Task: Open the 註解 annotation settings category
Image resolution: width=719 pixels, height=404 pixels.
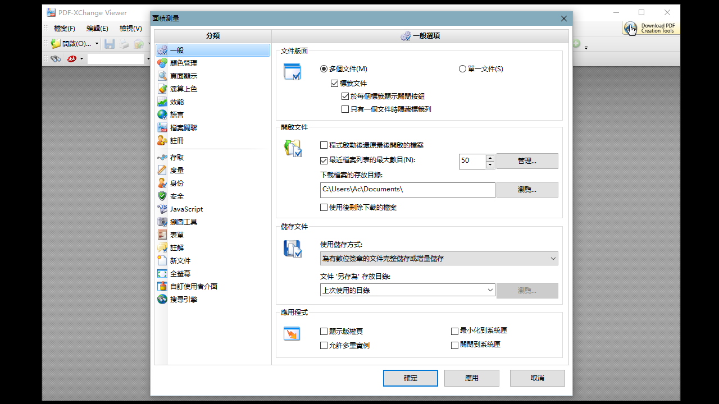Action: (x=176, y=247)
